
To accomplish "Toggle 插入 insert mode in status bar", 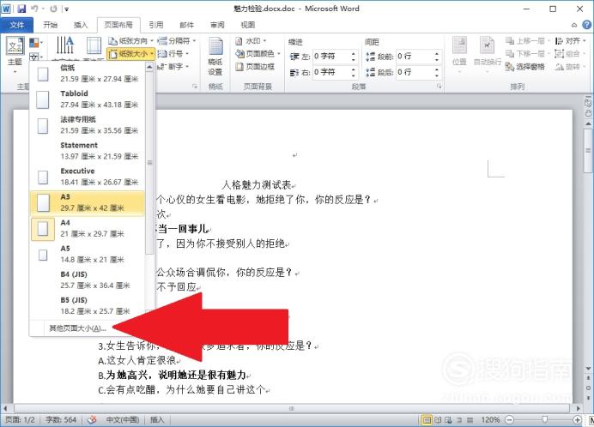I will coord(157,419).
